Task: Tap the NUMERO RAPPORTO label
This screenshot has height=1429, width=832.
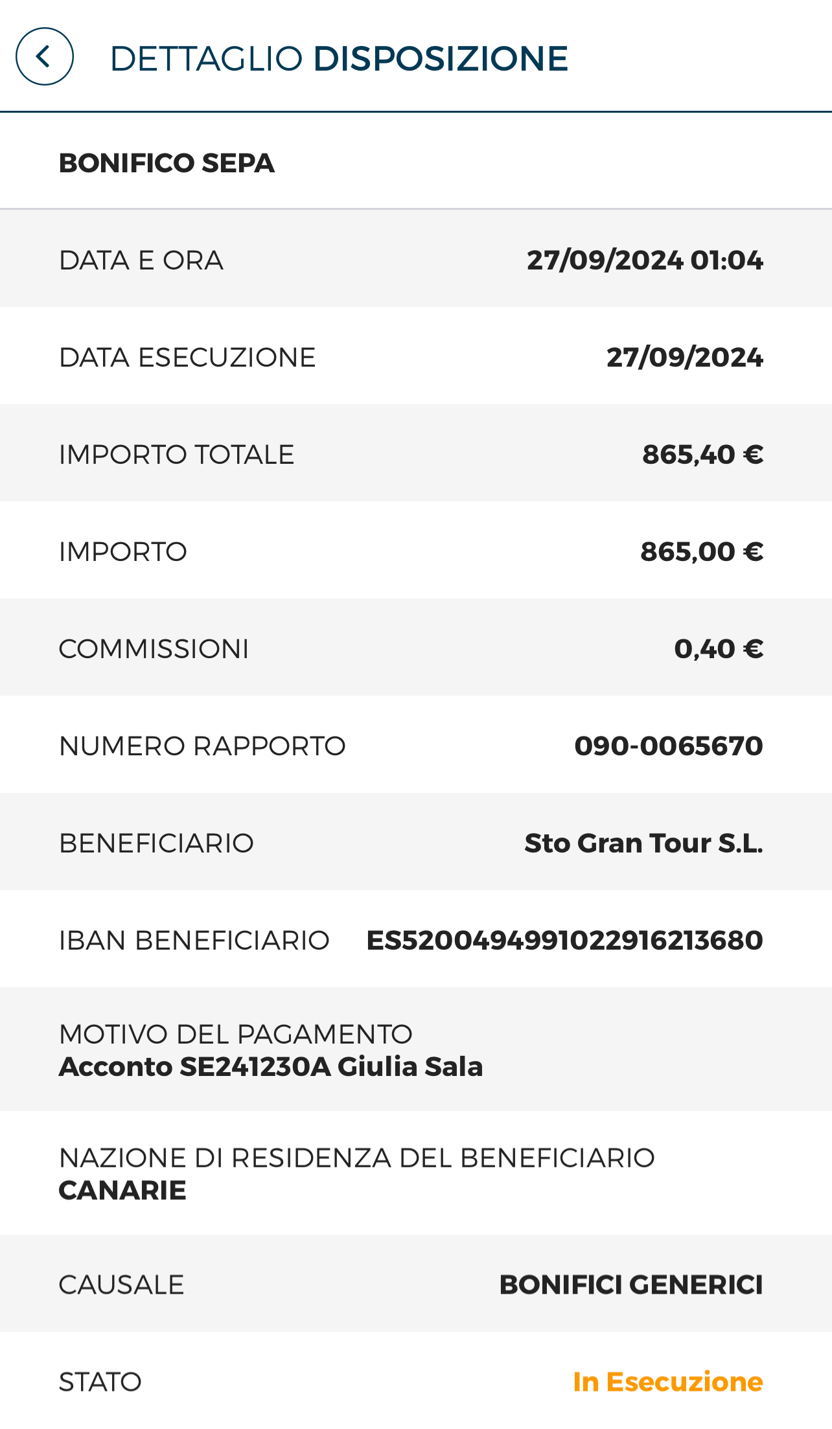Action: tap(202, 746)
